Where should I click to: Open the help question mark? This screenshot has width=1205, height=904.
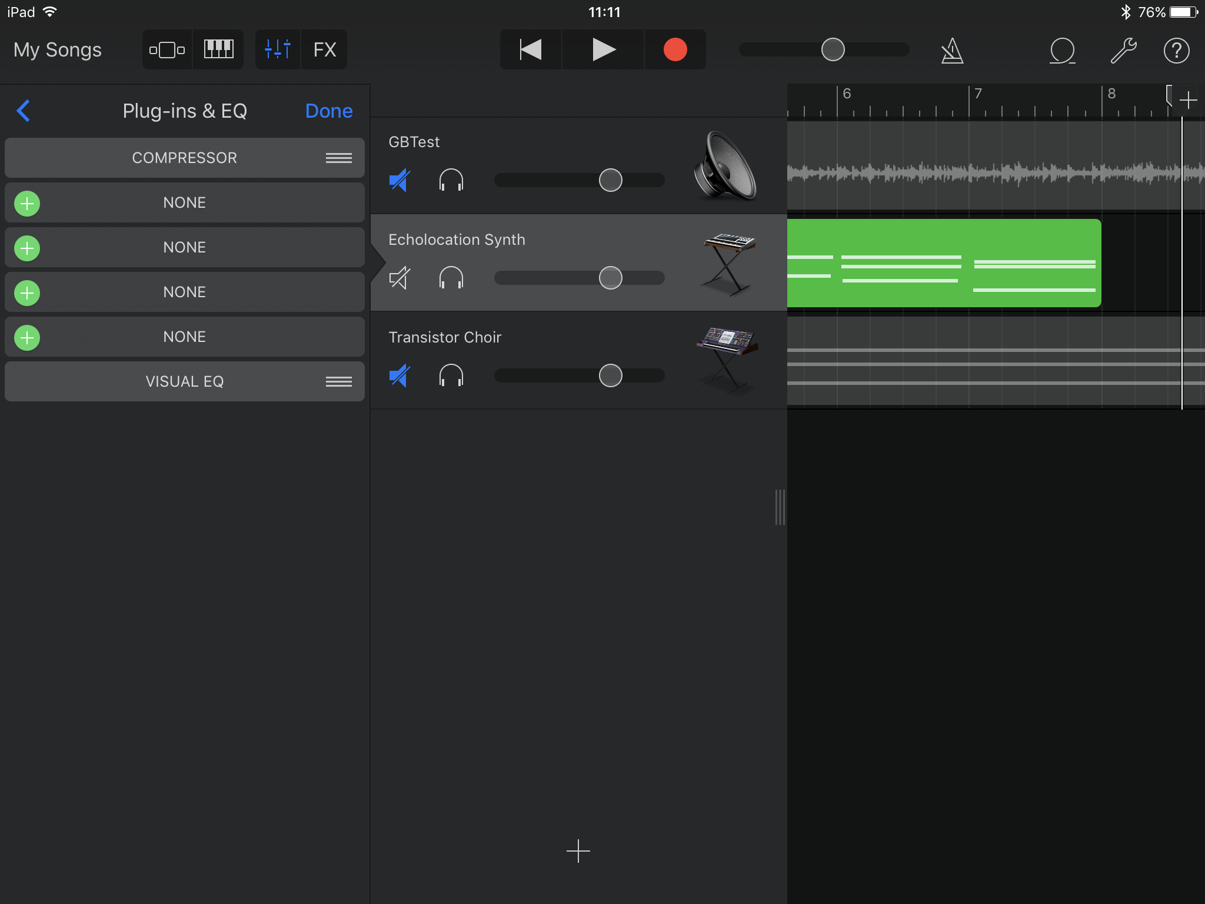click(1176, 51)
